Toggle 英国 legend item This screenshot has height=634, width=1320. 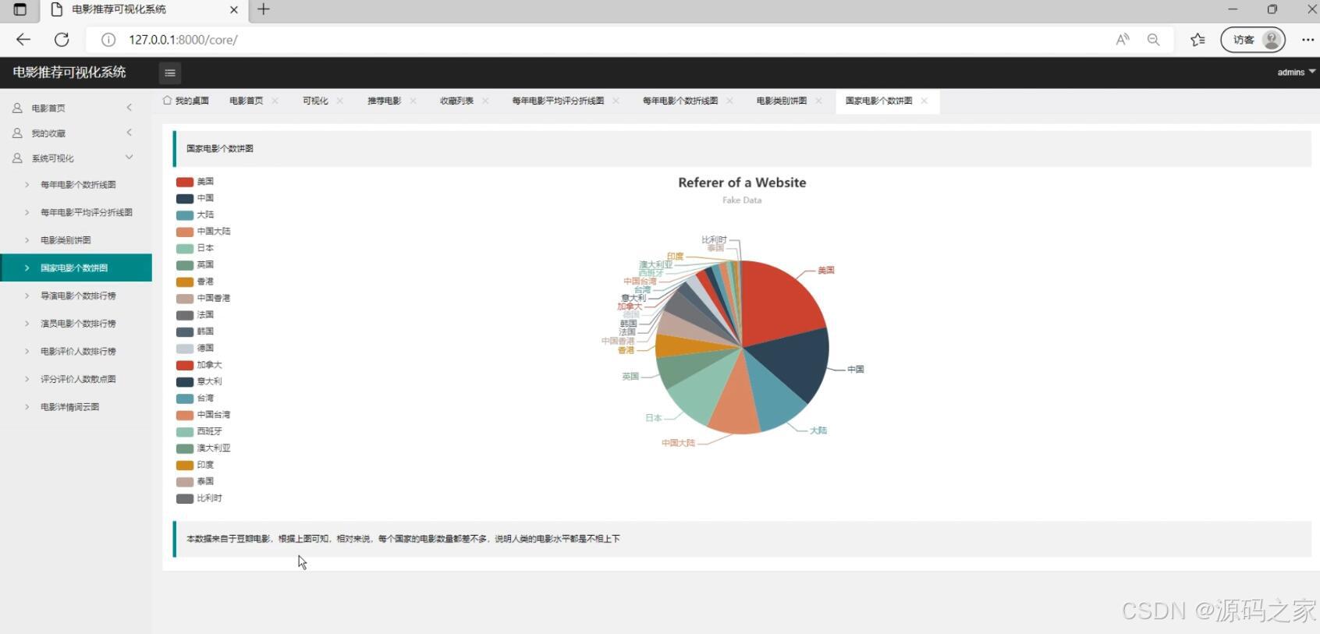click(x=195, y=265)
